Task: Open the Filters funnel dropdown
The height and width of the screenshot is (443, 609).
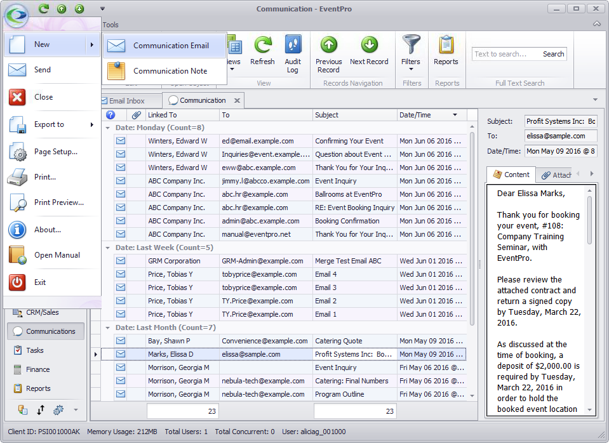Action: [x=411, y=53]
